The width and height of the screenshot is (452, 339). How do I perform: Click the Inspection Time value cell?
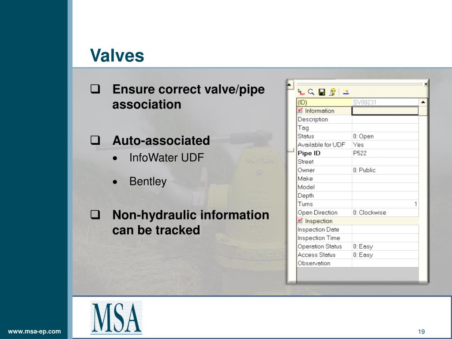[385, 238]
